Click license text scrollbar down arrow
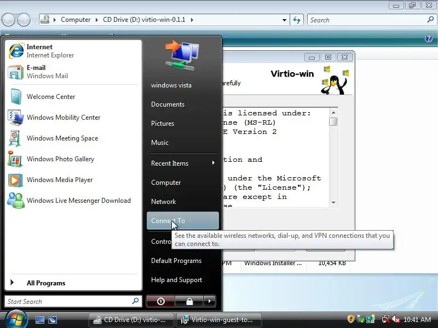Screen dimensions: 438x328 [333, 202]
